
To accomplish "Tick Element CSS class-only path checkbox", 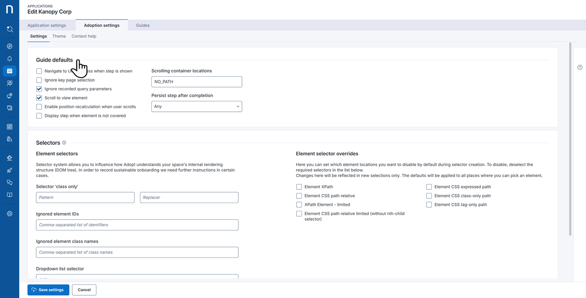I will 429,196.
